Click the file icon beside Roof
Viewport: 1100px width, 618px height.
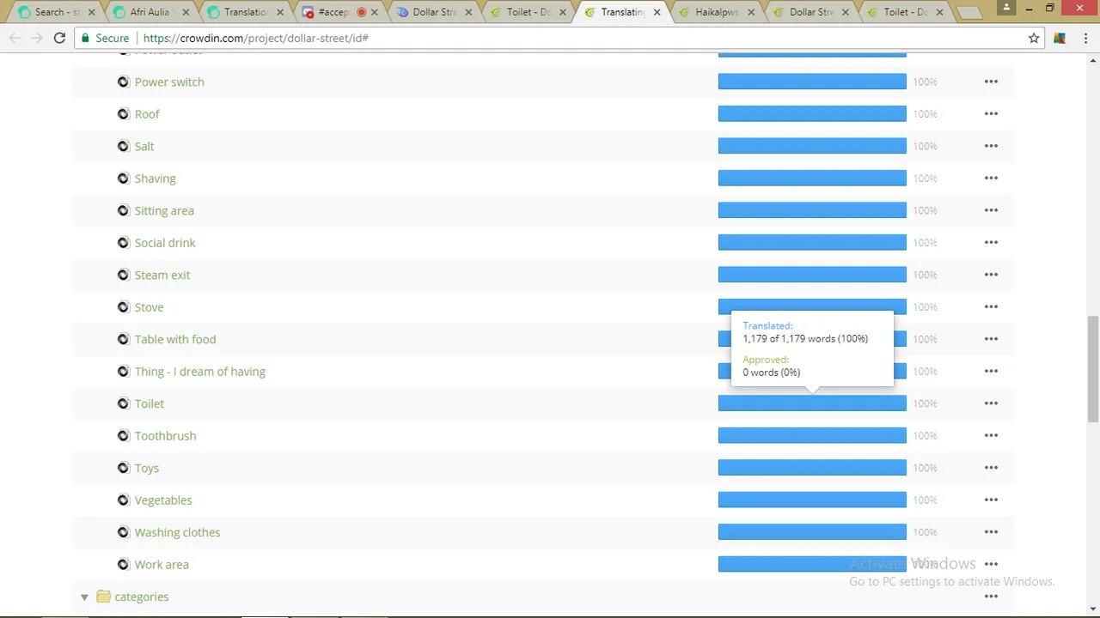coord(123,114)
